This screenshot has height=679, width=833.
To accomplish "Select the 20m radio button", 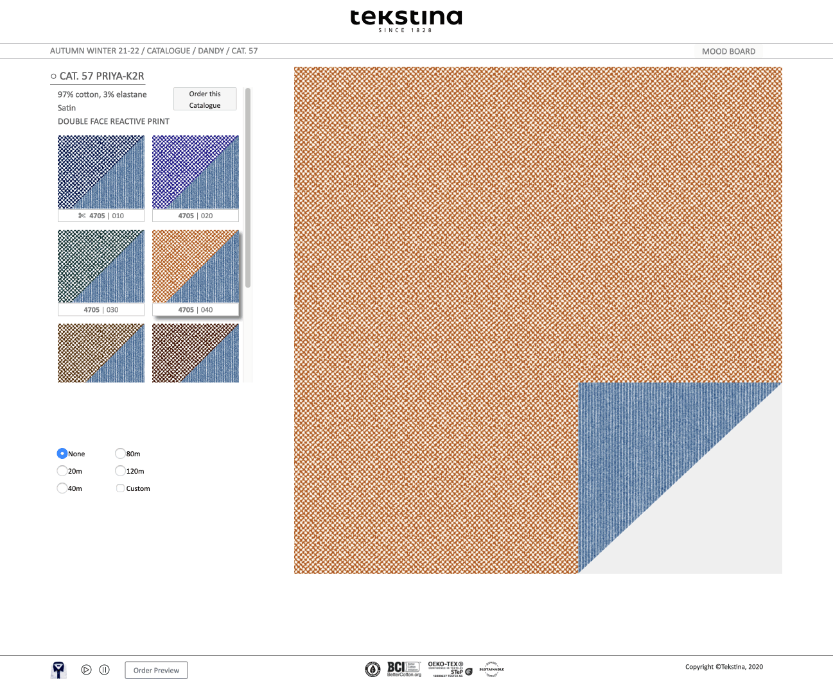I will (62, 470).
